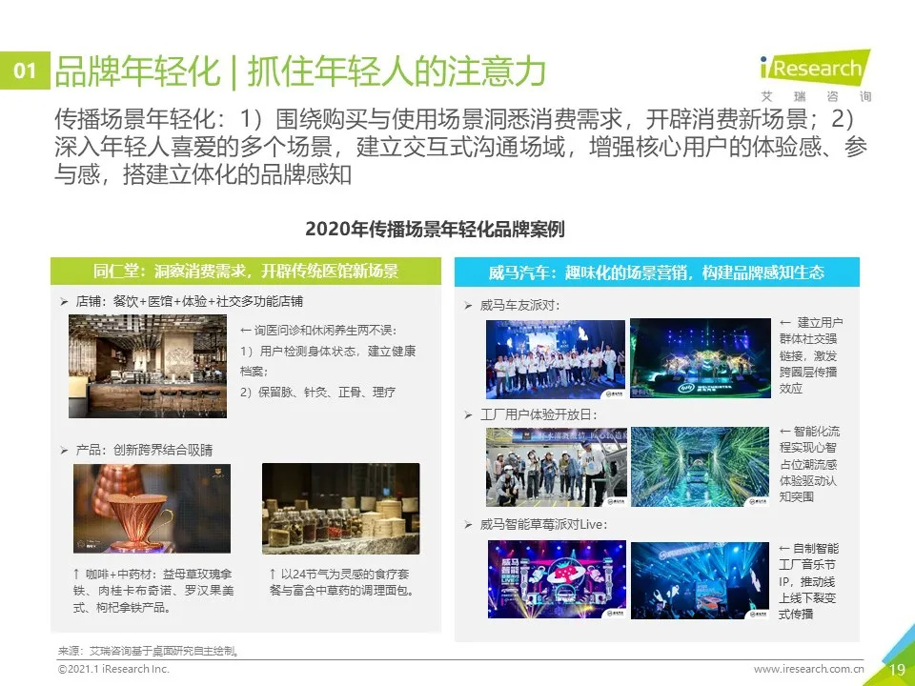Open the 威马车友派对 group photo in white shirts
The height and width of the screenshot is (686, 915).
point(556,359)
